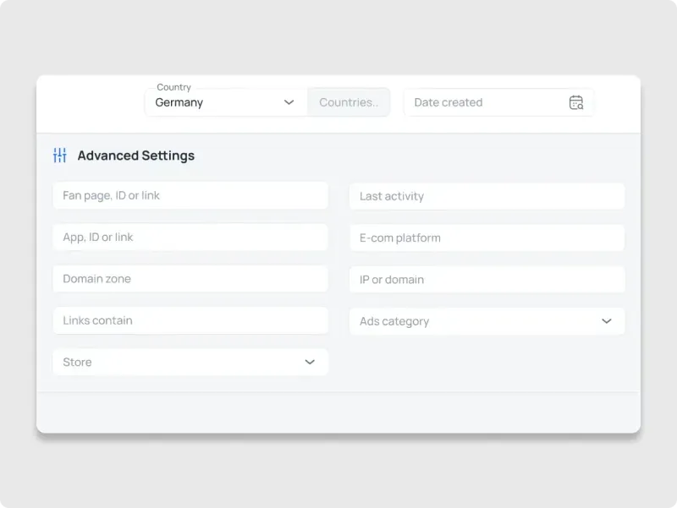Click the Country dropdown chevron arrow
This screenshot has width=677, height=508.
pyautogui.click(x=289, y=102)
